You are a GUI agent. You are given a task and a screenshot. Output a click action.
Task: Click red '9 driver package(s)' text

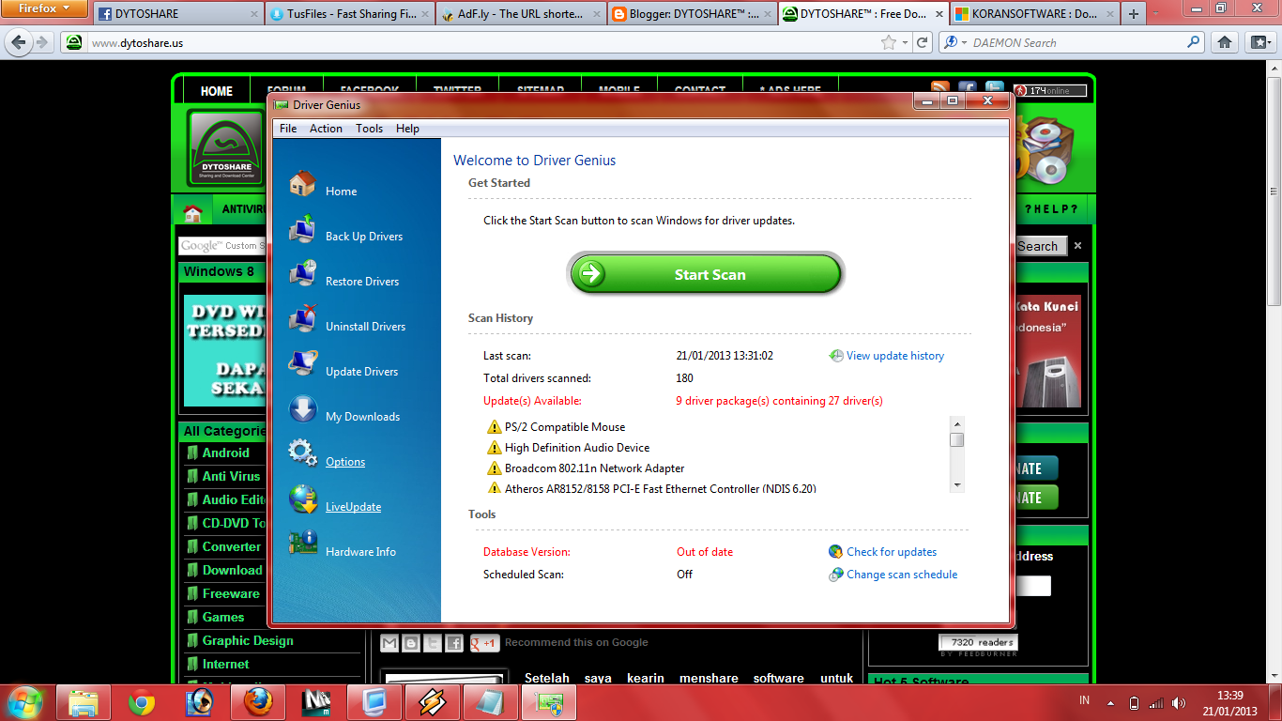779,401
